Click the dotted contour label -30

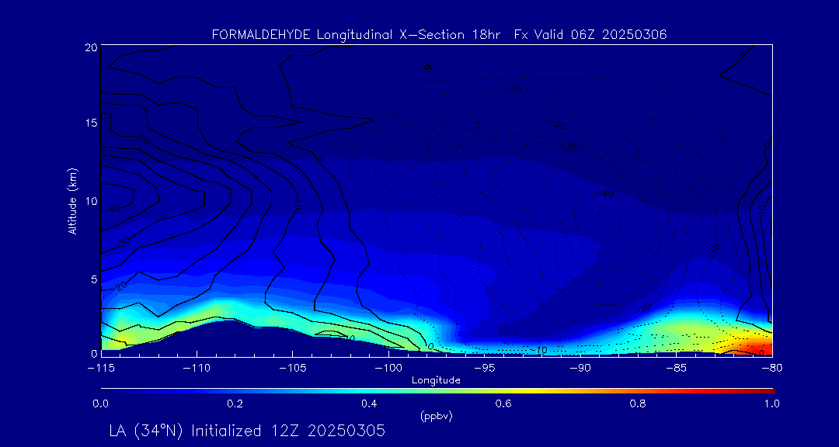[x=568, y=147]
